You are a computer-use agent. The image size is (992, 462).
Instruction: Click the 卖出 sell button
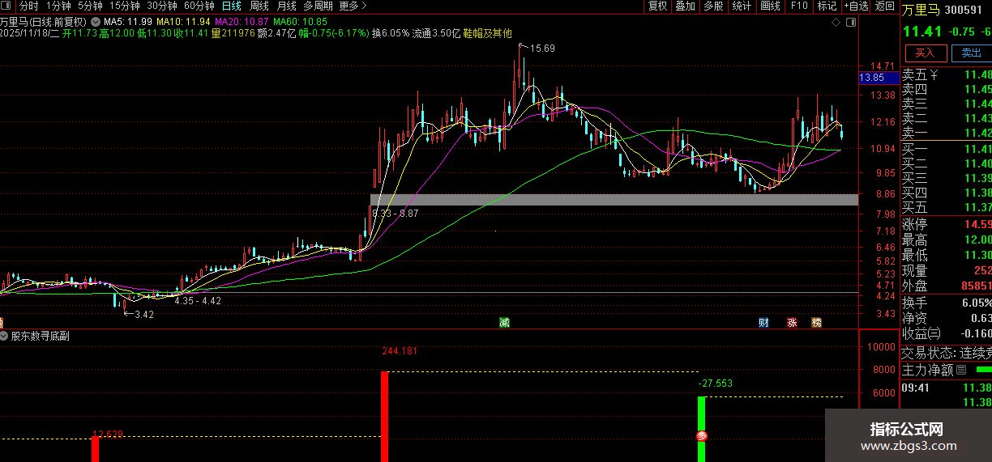pyautogui.click(x=971, y=53)
